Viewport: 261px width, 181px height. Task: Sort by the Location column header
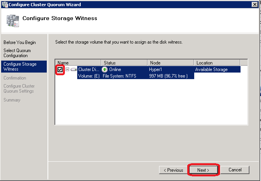tap(217, 63)
